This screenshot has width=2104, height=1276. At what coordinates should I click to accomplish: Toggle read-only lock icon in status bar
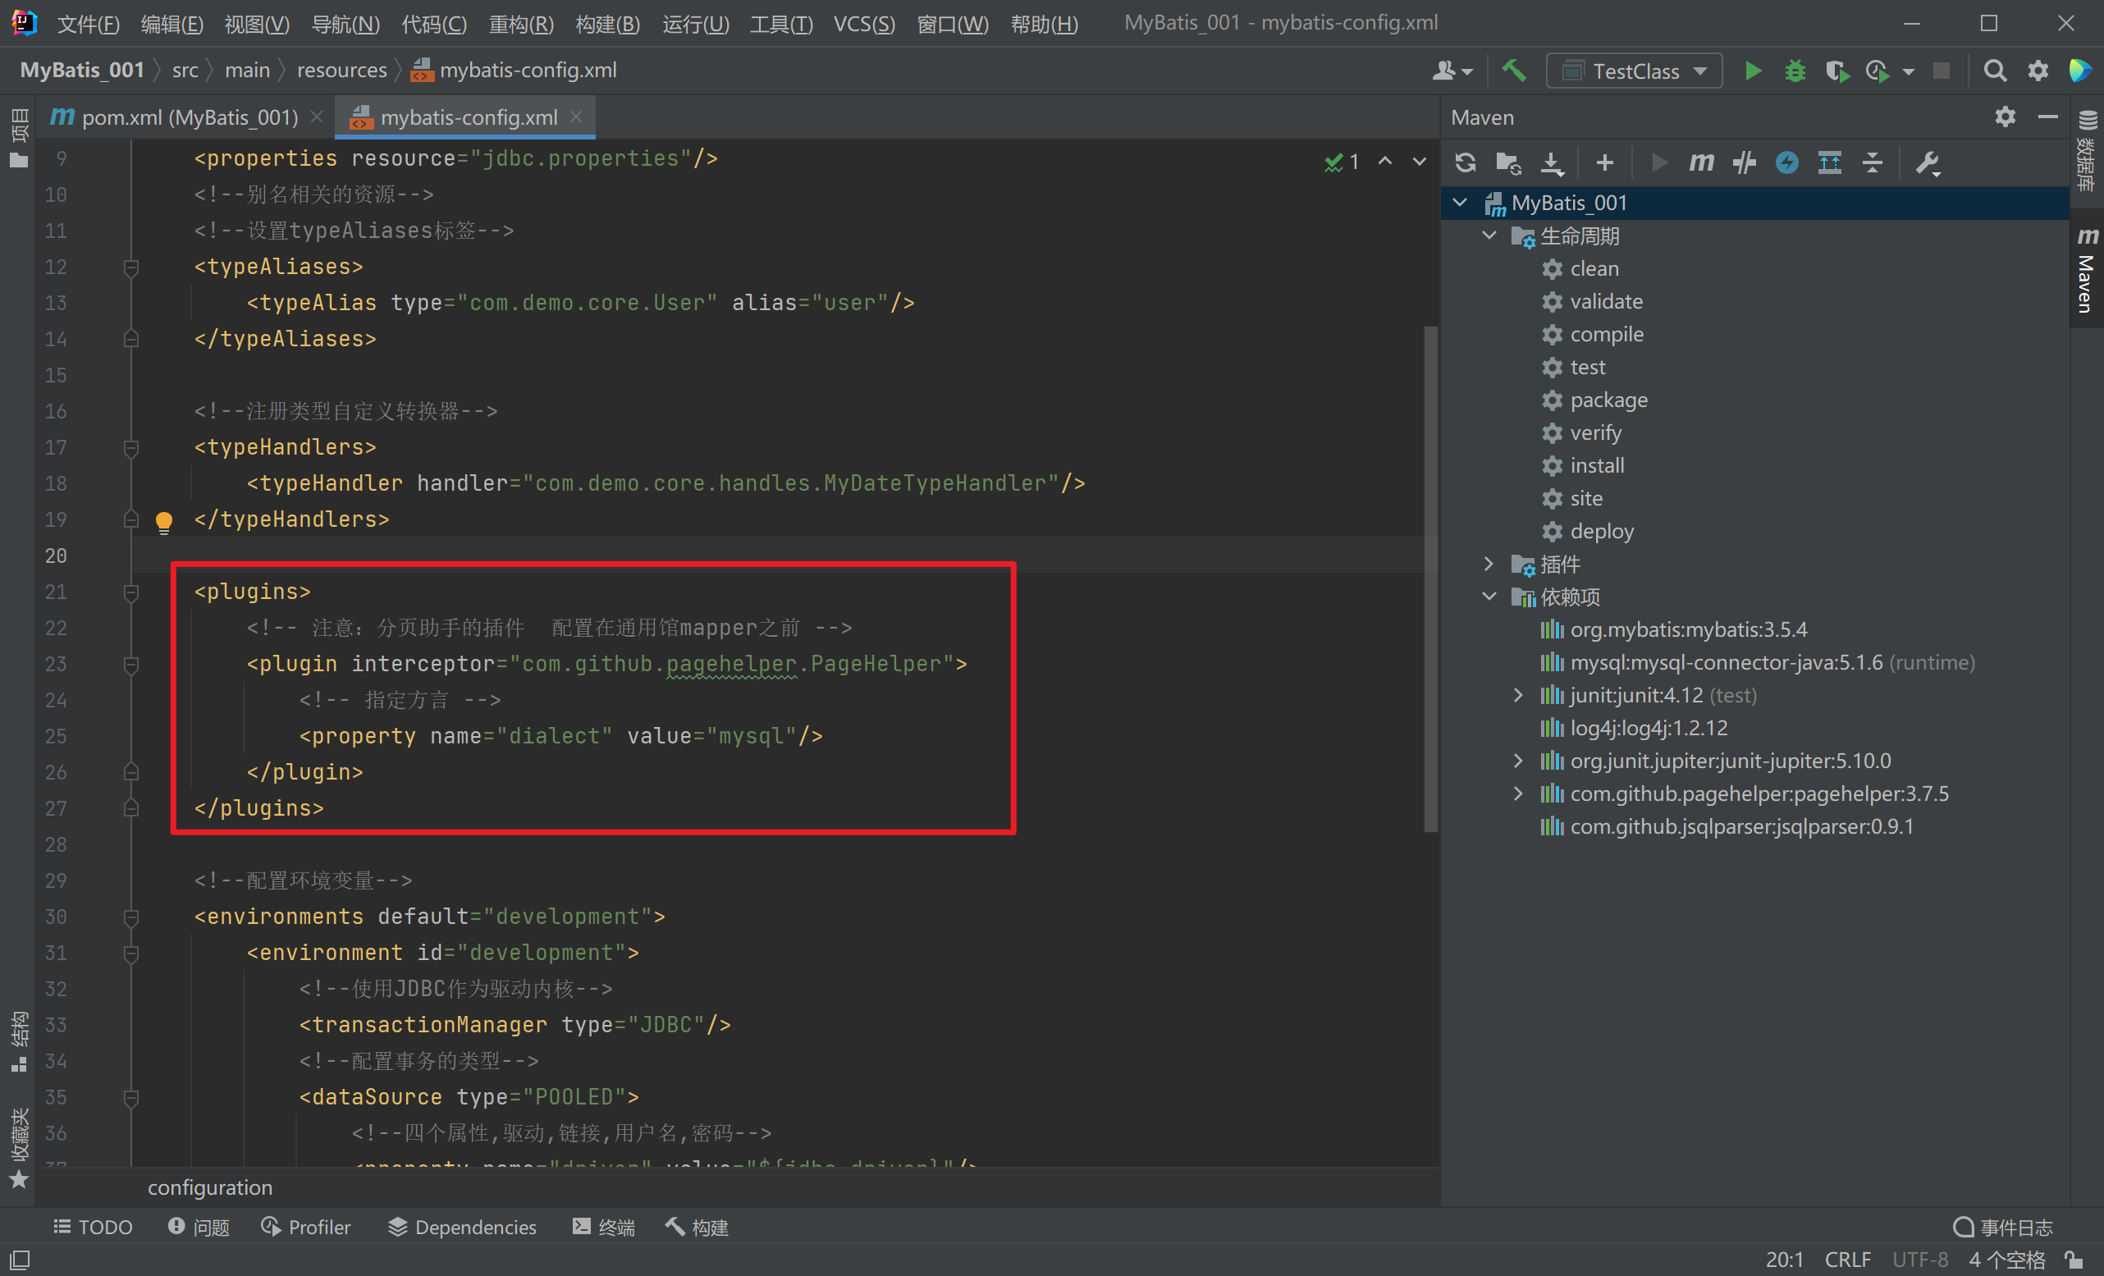point(2075,1259)
